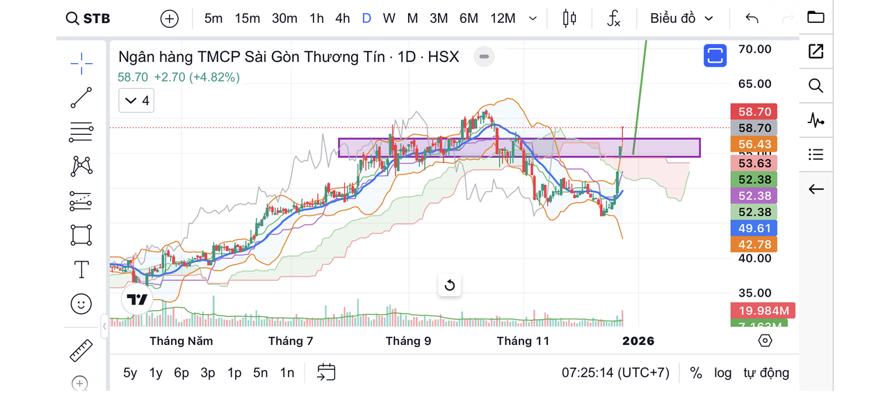Set date range to 1n

pos(287,373)
